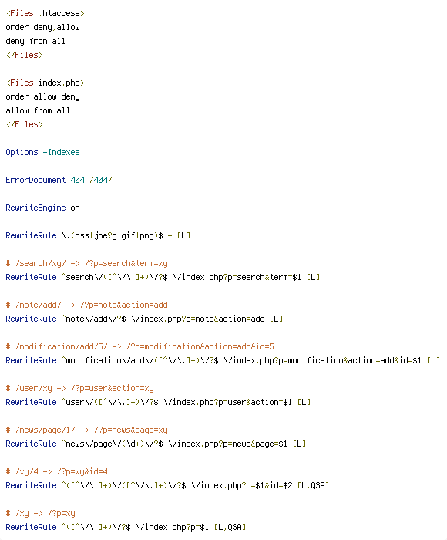Screen dimensions: 447x540
Task: Click the [L,QSA] flag on id=$2 rule
Action: point(314,485)
